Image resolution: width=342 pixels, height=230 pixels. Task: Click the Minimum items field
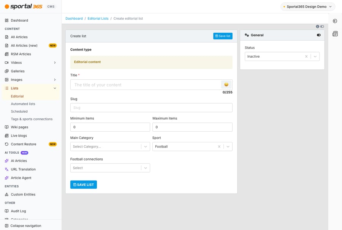click(110, 127)
